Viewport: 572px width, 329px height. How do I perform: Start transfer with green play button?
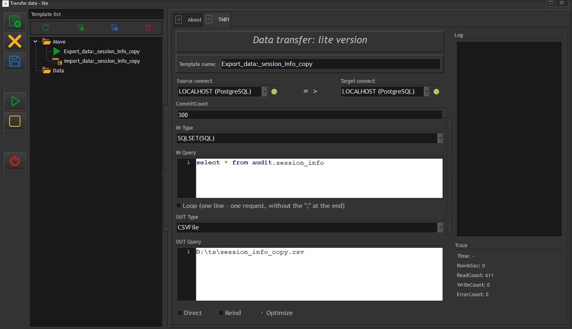pyautogui.click(x=15, y=102)
